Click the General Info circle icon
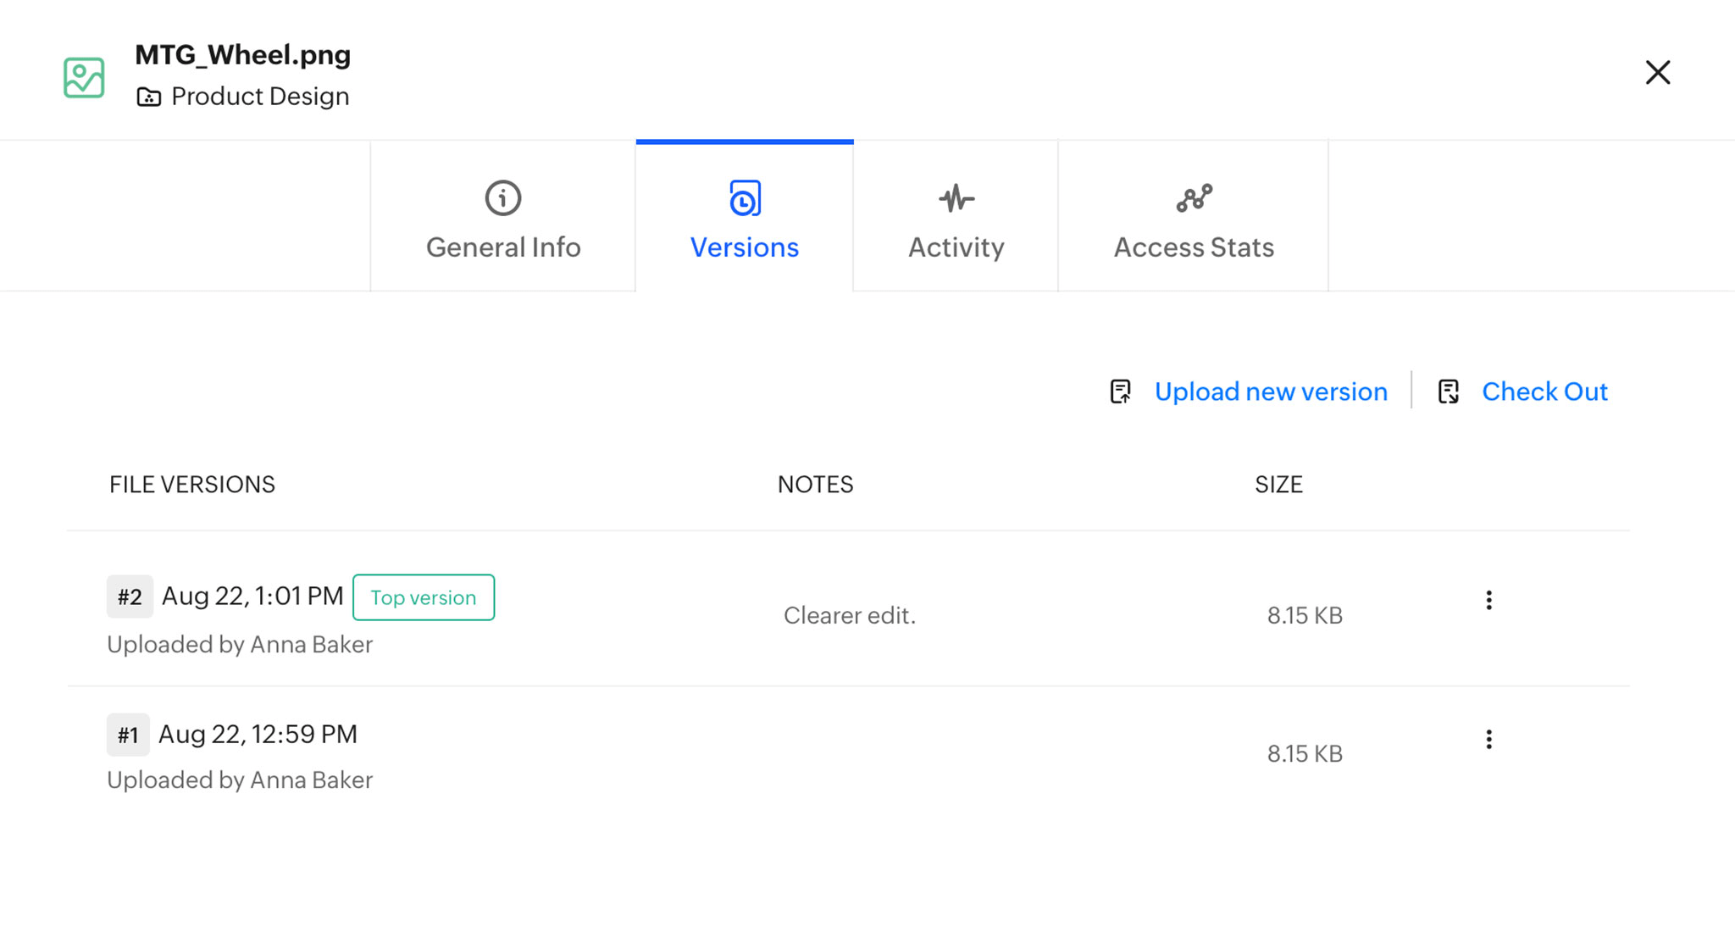This screenshot has width=1735, height=949. pos(502,198)
